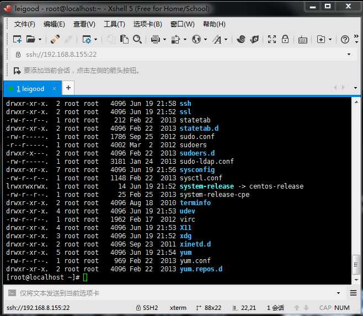The image size is (363, 316).
Task: Click the 'sudoers.d' directory name
Action: pyautogui.click(x=197, y=153)
